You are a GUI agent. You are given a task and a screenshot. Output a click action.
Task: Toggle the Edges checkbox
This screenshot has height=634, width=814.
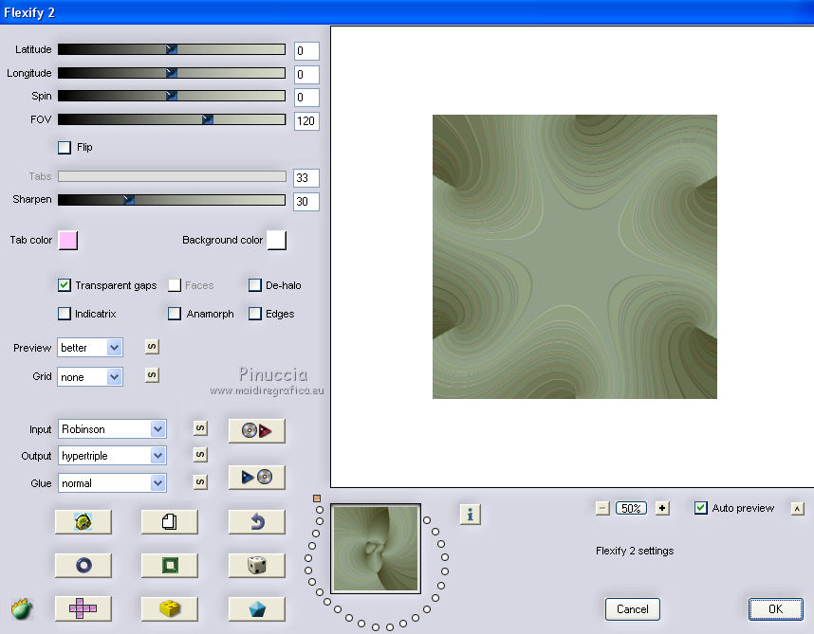tap(255, 314)
